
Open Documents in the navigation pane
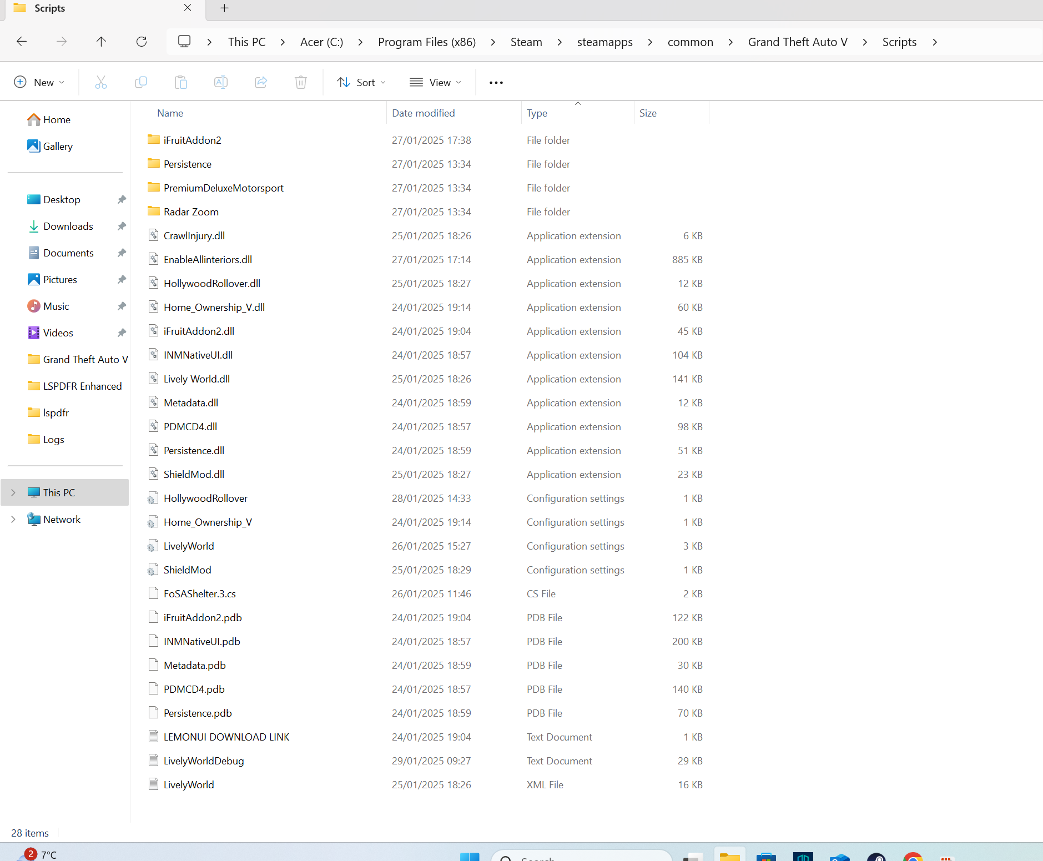click(68, 253)
